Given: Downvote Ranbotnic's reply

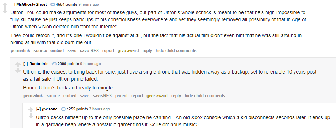Looking at the screenshot, I should 18,71.
